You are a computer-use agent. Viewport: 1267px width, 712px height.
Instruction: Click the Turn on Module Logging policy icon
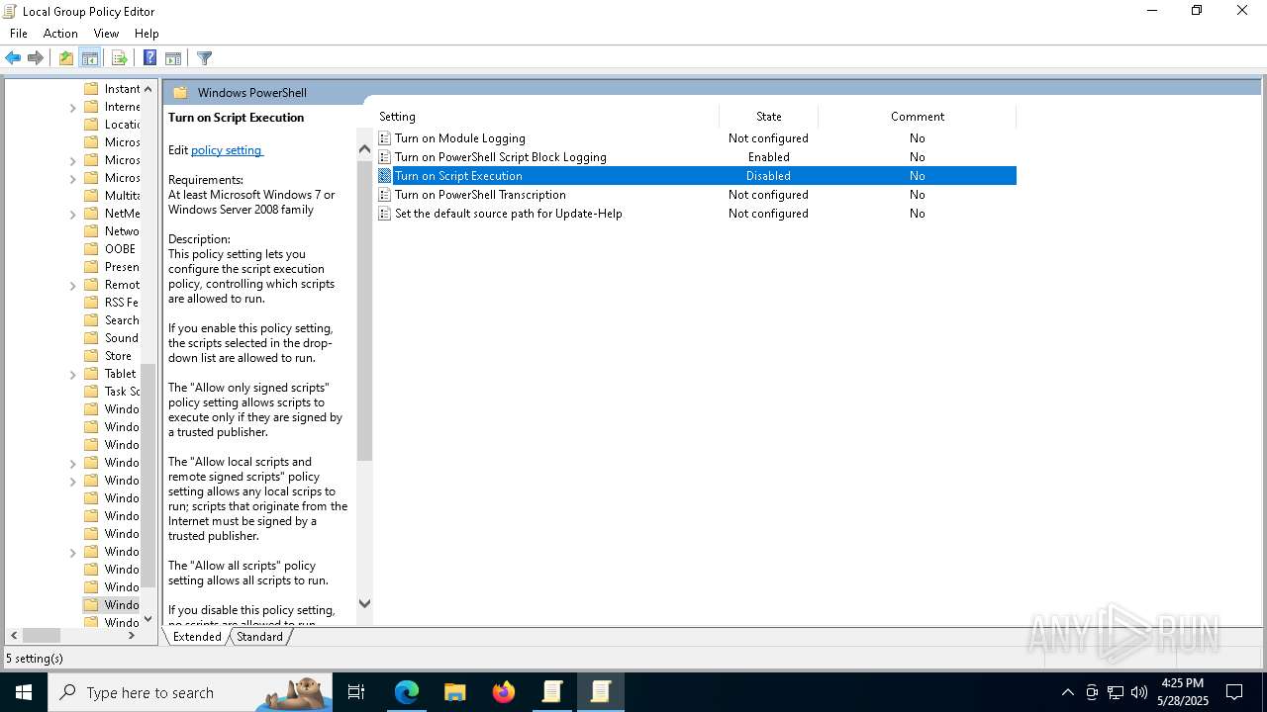(x=385, y=138)
